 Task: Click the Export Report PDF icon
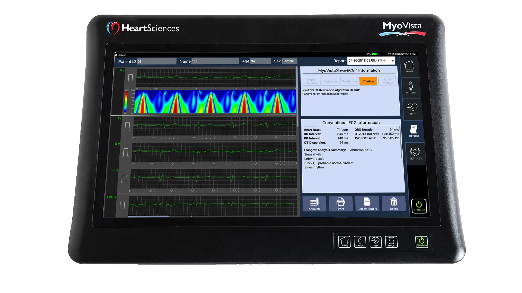pyautogui.click(x=367, y=203)
